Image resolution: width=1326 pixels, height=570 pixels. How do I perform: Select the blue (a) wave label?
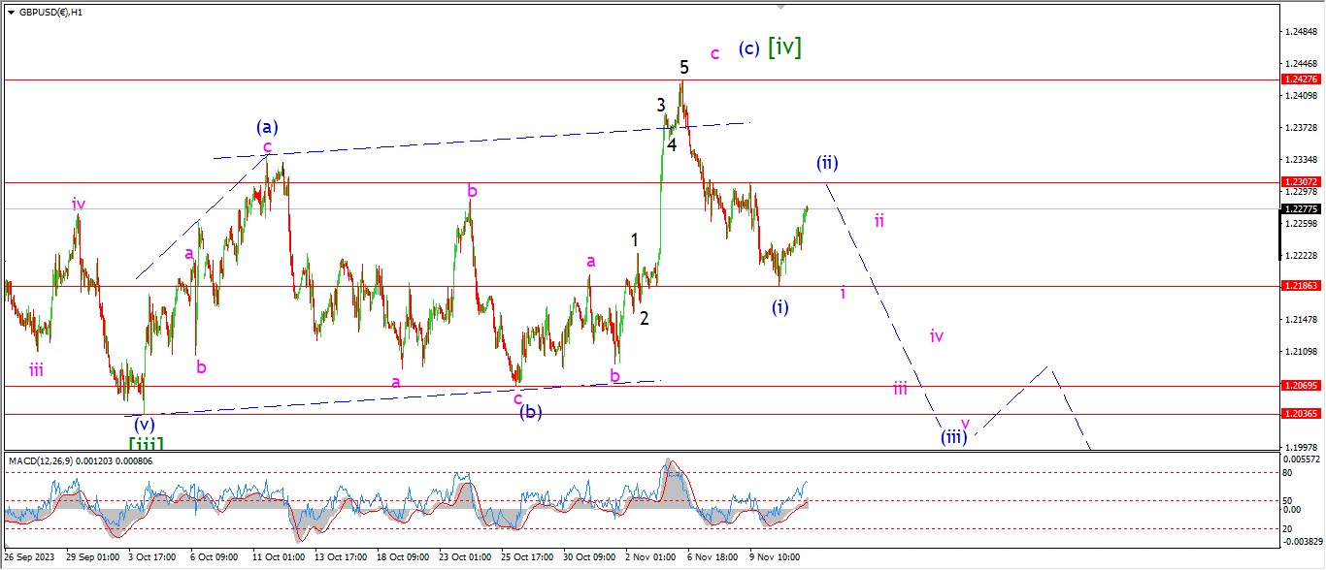pos(268,127)
